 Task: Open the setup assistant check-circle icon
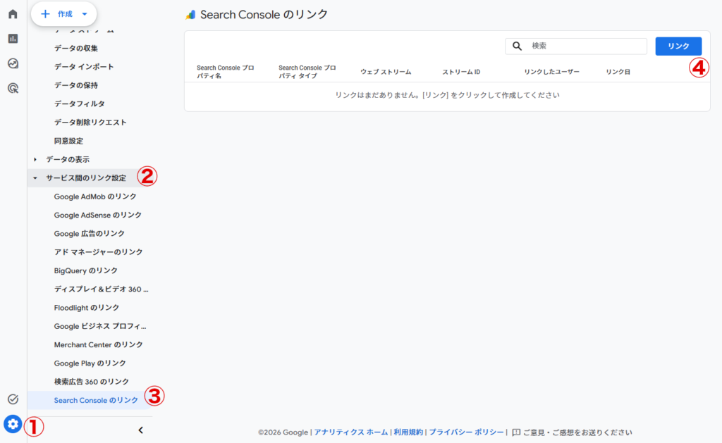pyautogui.click(x=13, y=399)
